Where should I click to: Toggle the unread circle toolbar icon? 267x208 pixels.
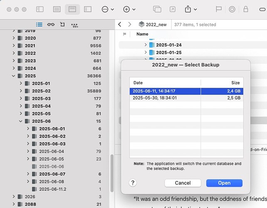[x=232, y=9]
